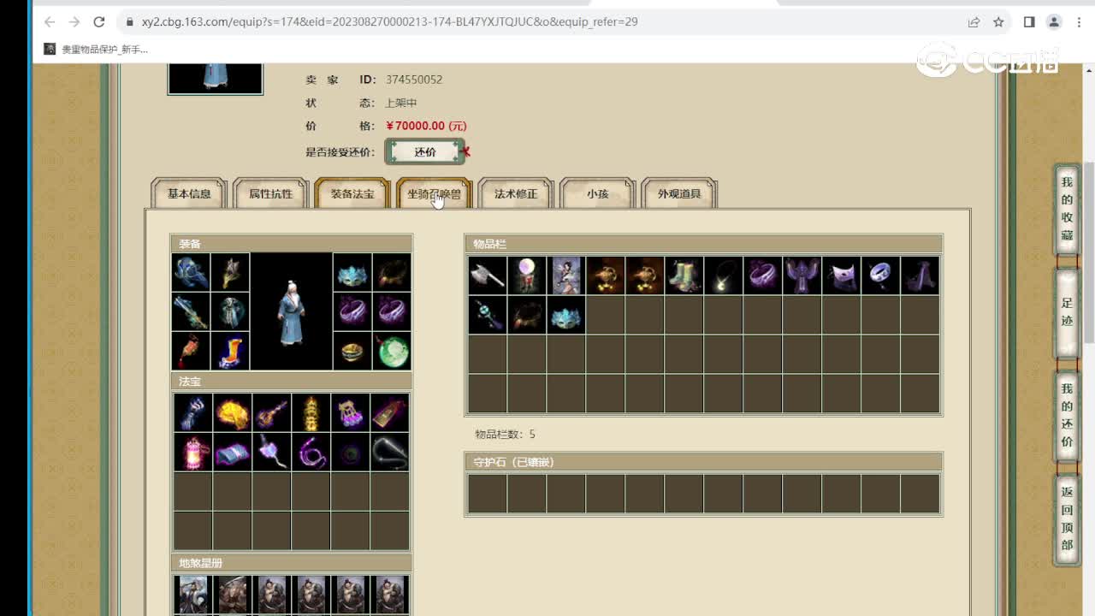This screenshot has height=616, width=1095.
Task: Select the long sword in the 装备 panel
Action: 191,311
